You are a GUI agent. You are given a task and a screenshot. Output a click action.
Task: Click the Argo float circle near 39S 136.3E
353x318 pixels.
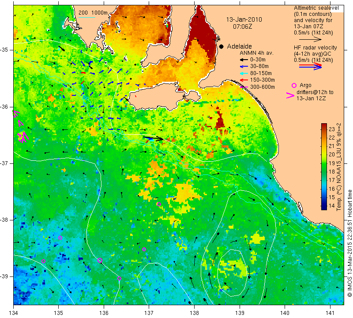click(x=119, y=278)
